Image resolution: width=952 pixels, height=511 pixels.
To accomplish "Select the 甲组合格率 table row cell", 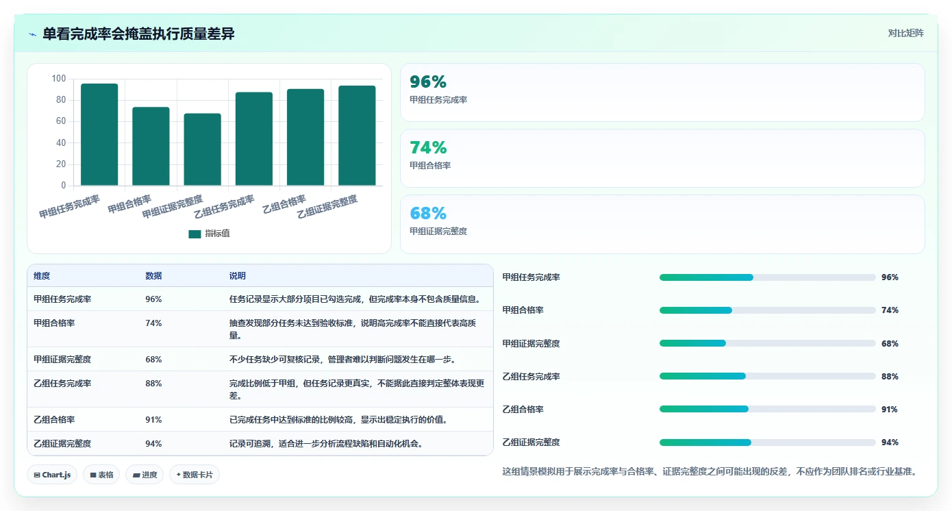I will point(54,323).
